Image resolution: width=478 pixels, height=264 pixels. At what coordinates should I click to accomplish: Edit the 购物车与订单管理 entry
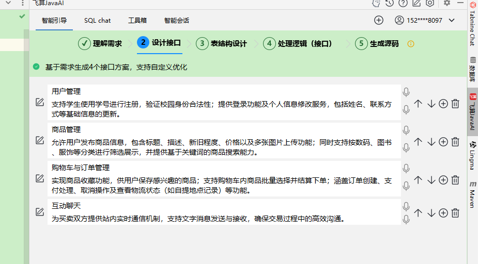40,178
